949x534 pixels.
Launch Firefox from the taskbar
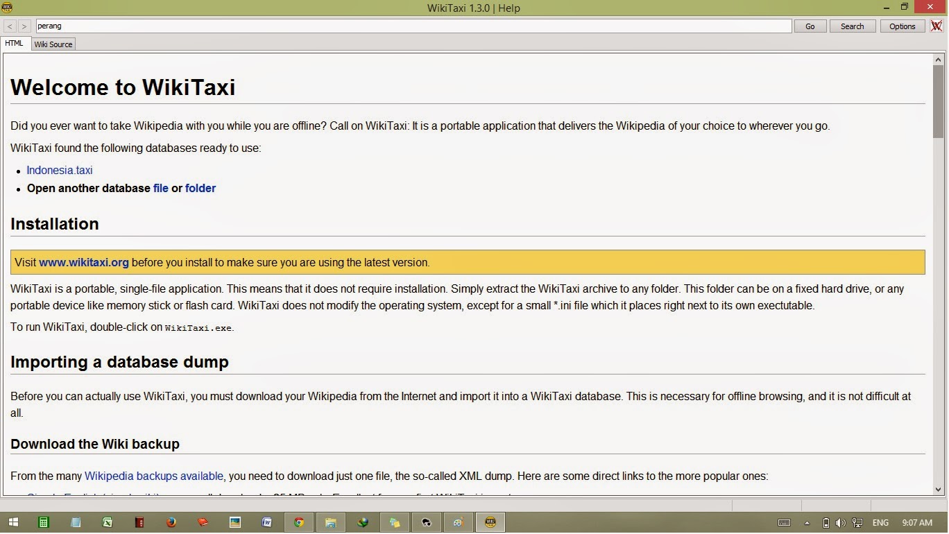coord(171,522)
